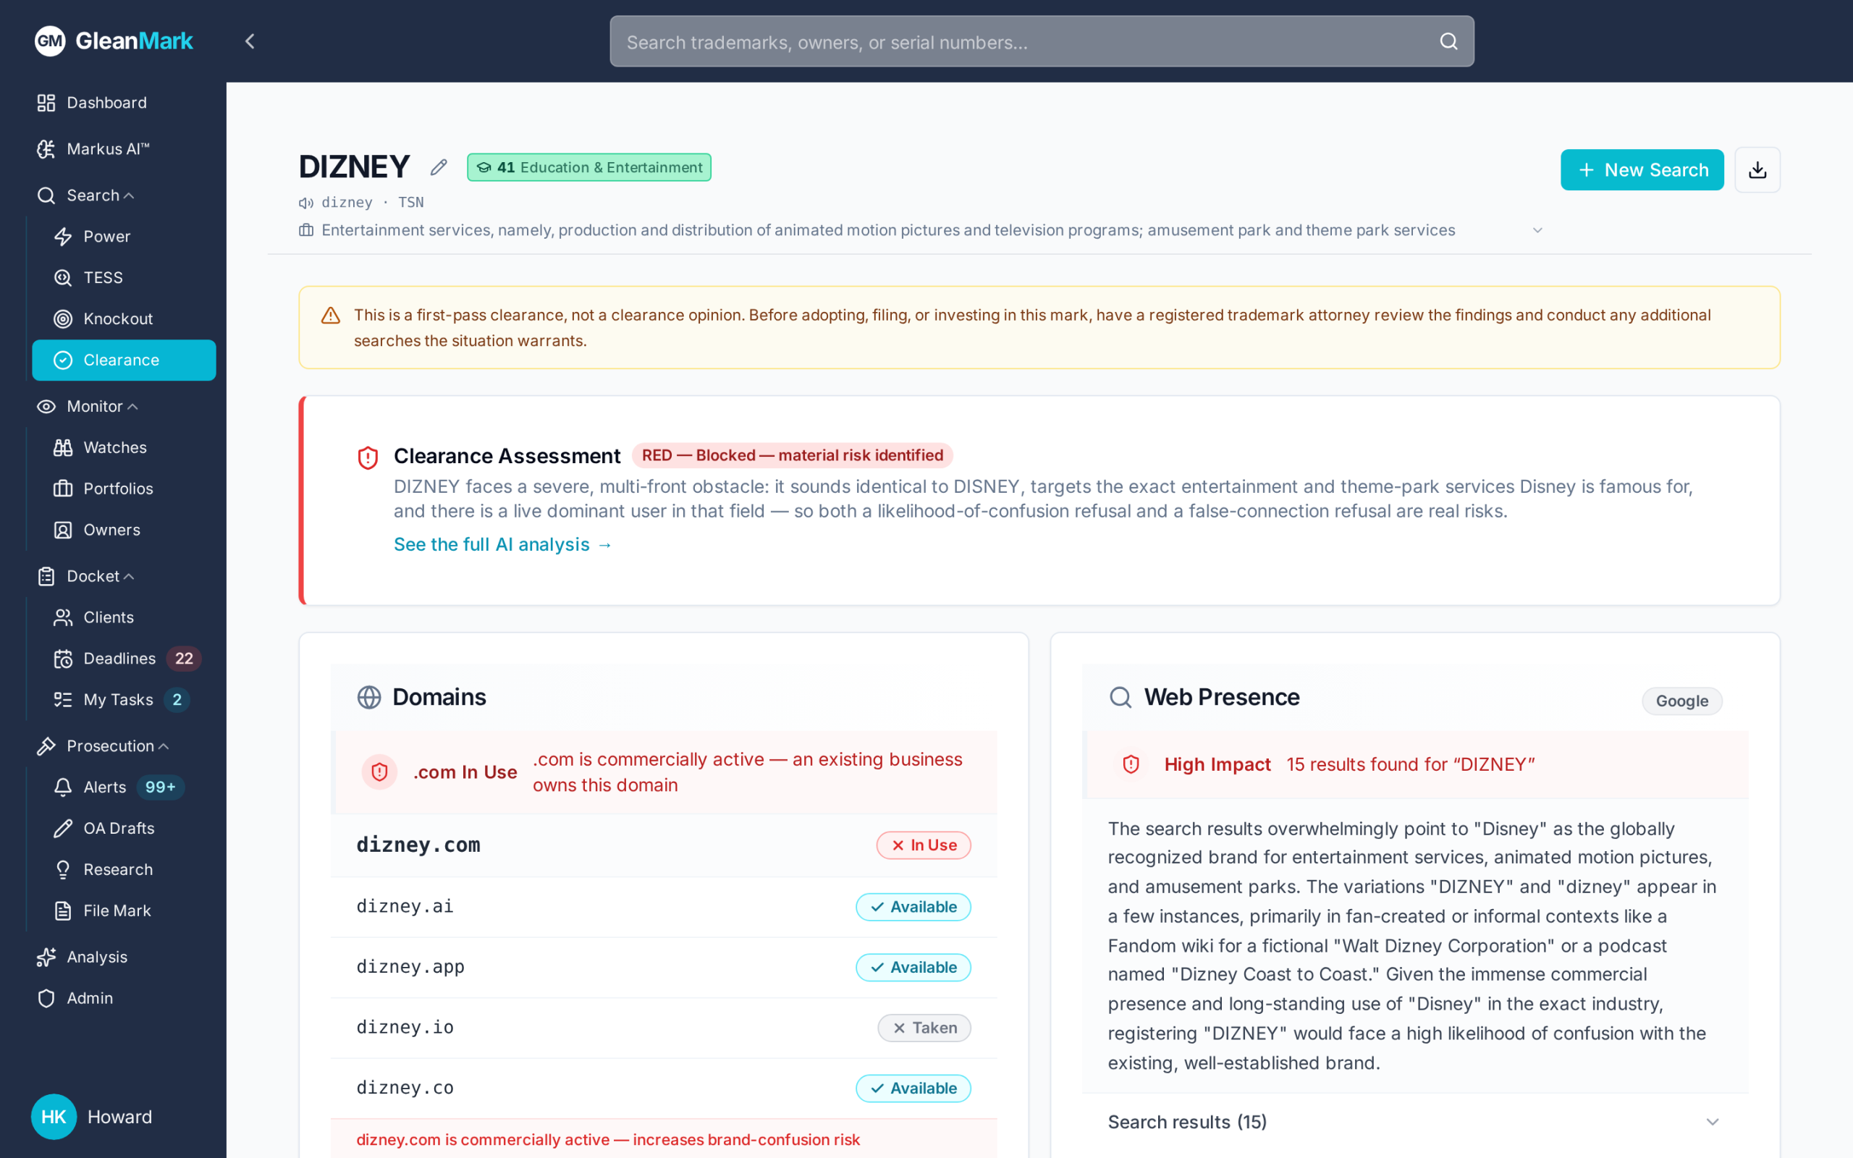Click the Deadlines calendar icon
1853x1158 pixels.
coord(64,659)
